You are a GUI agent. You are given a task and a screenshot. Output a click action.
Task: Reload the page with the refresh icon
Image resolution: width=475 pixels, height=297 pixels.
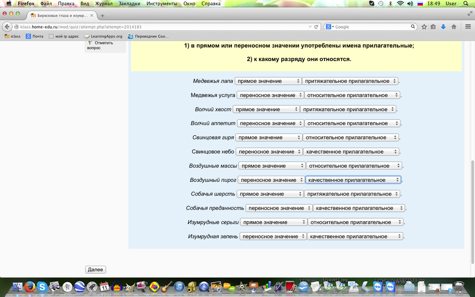[316, 27]
